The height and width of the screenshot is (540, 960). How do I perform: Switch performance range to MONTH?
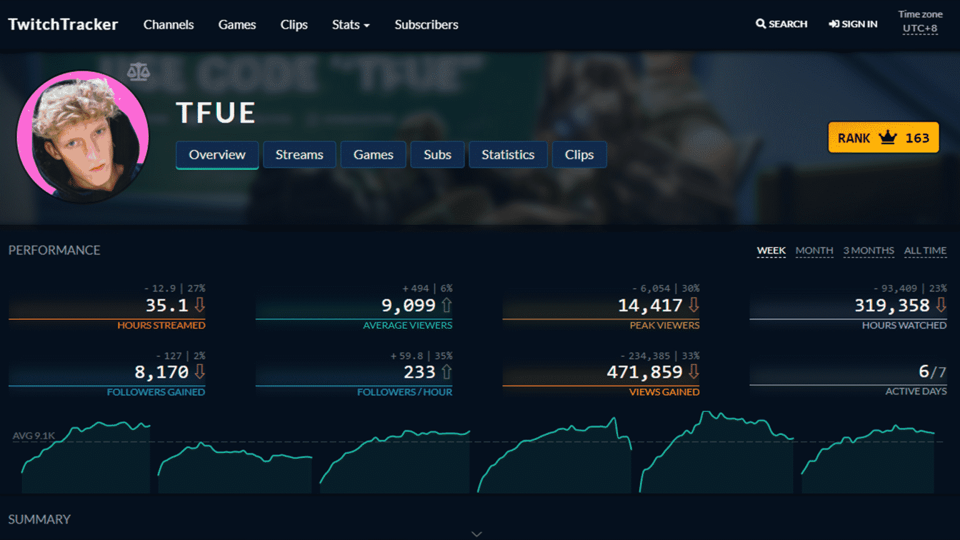click(814, 250)
